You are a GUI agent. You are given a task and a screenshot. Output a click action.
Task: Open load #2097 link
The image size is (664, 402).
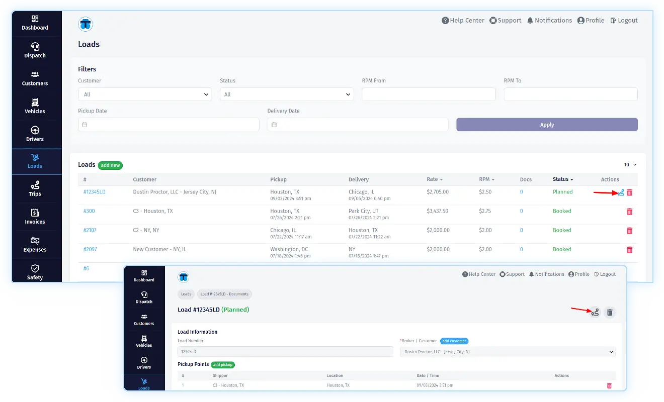pos(90,249)
